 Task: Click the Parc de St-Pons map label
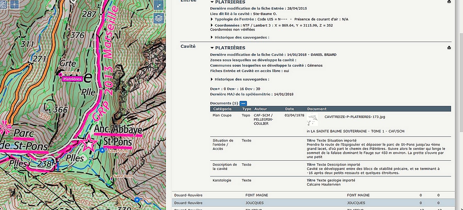24,140
